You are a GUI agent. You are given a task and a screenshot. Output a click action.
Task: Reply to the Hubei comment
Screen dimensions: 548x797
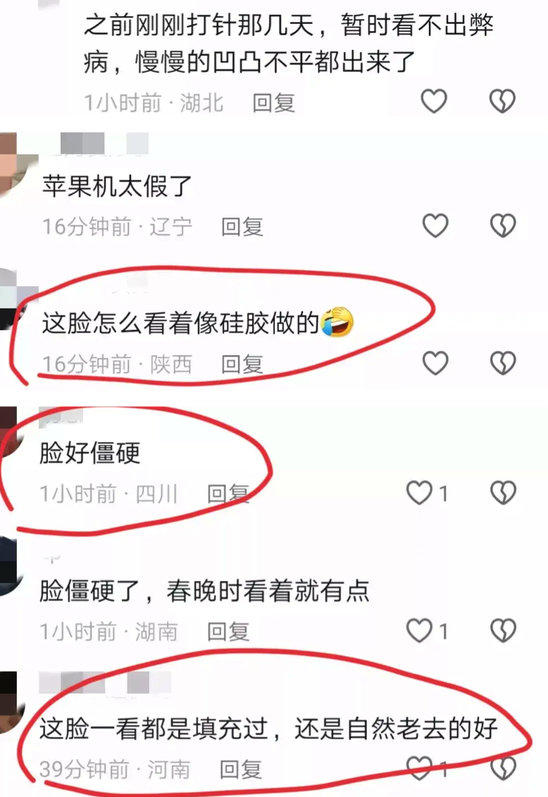[274, 103]
